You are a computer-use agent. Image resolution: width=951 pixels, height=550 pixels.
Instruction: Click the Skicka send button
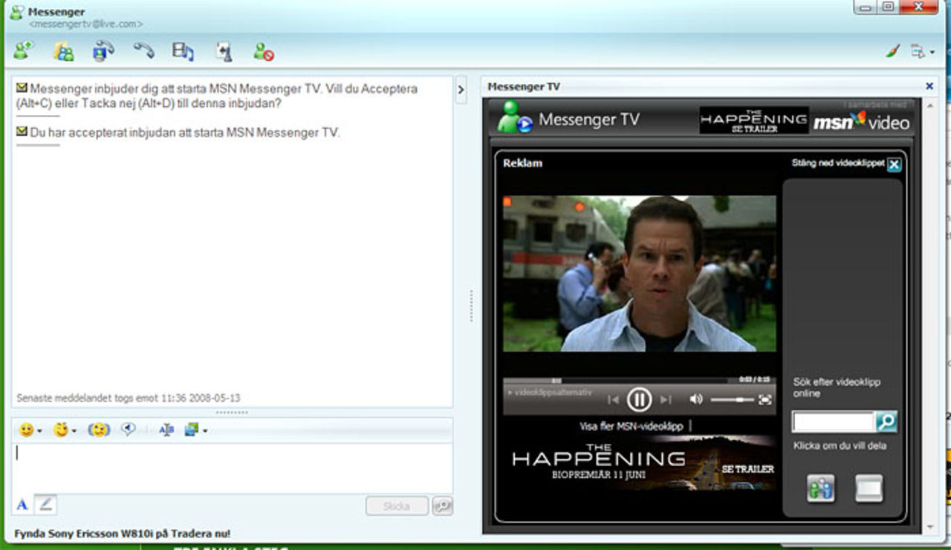397,506
